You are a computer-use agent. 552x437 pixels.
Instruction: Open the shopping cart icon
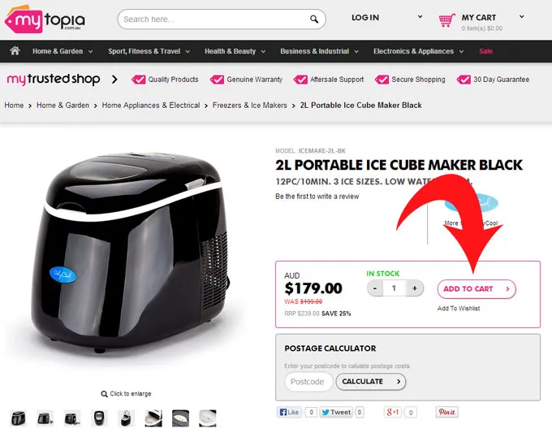tap(446, 20)
